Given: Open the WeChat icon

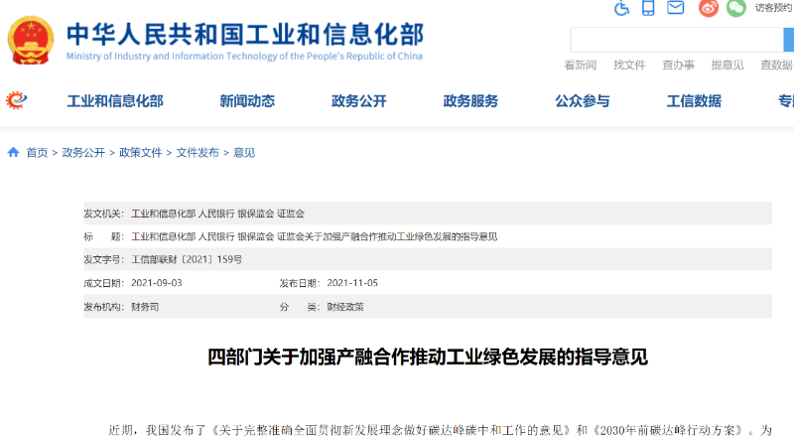Looking at the screenshot, I should 736,8.
